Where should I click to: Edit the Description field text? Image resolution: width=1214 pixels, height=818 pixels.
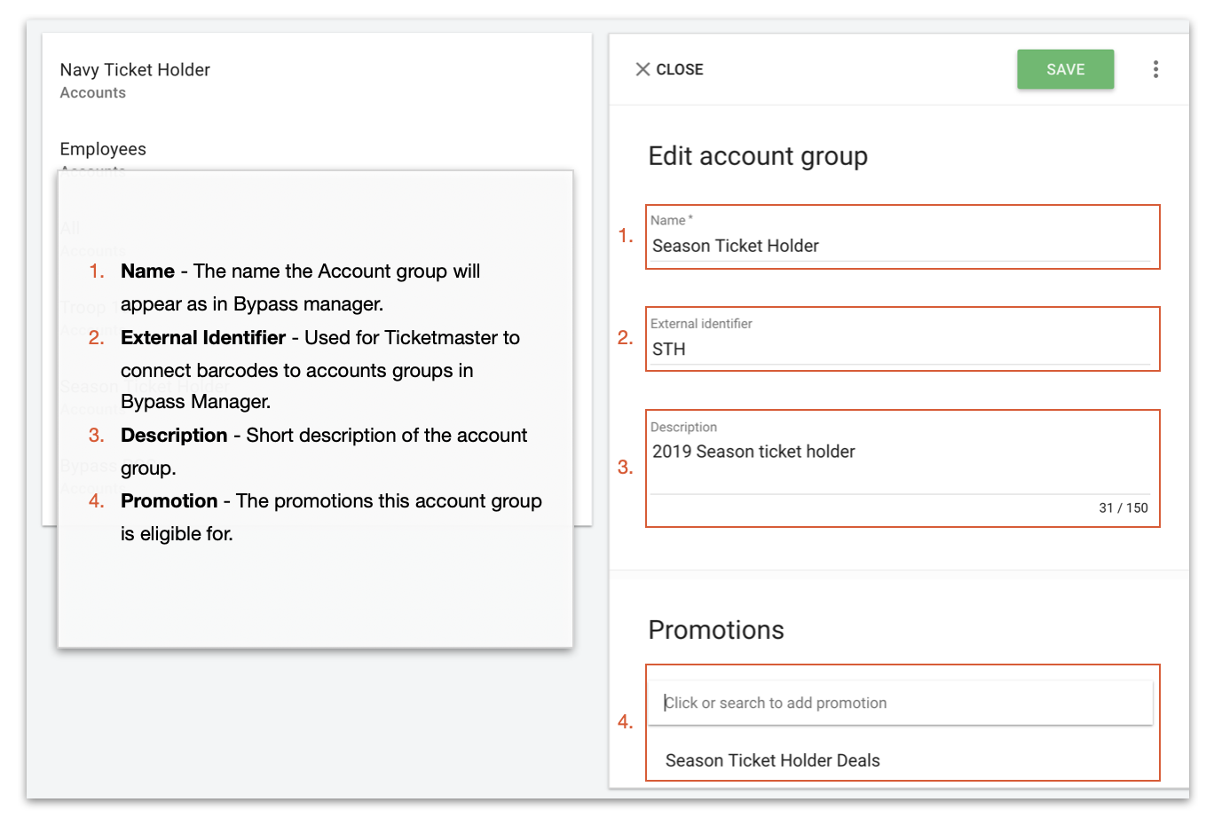[901, 463]
